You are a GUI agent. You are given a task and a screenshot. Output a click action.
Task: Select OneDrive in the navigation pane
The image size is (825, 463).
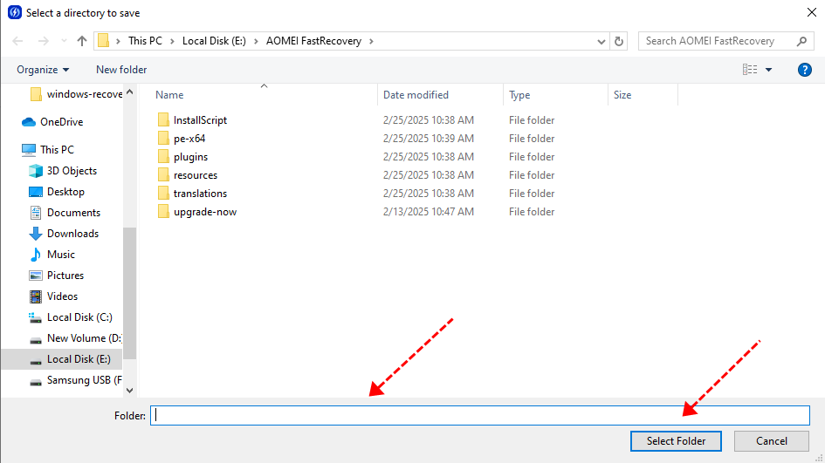(52, 122)
